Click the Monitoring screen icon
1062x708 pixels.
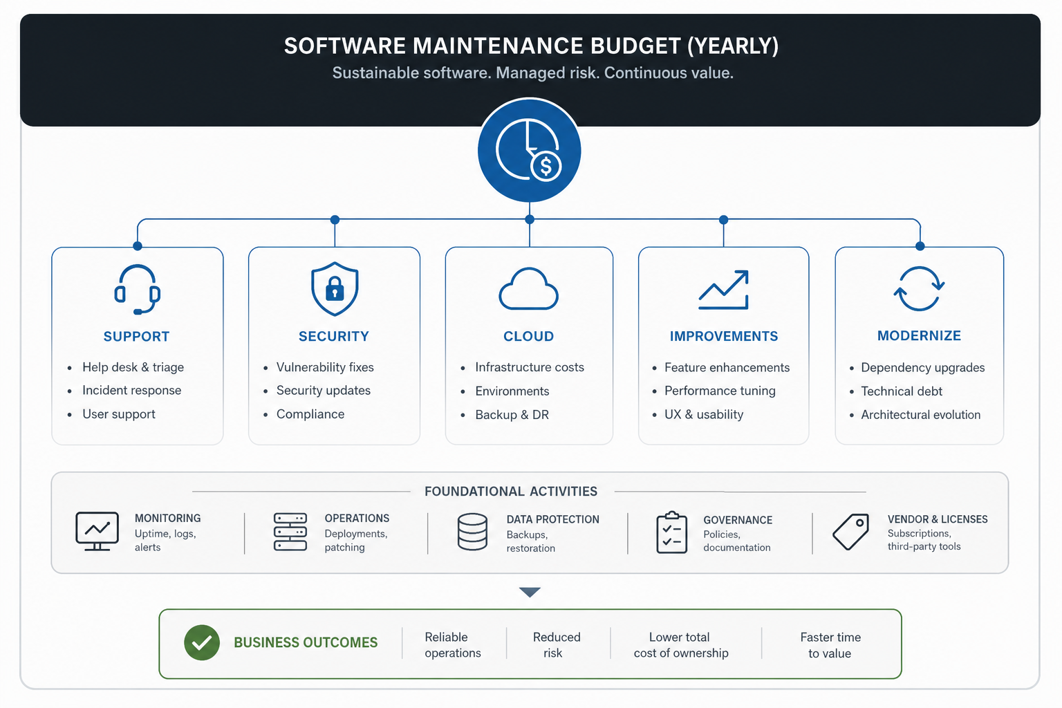[x=97, y=532]
